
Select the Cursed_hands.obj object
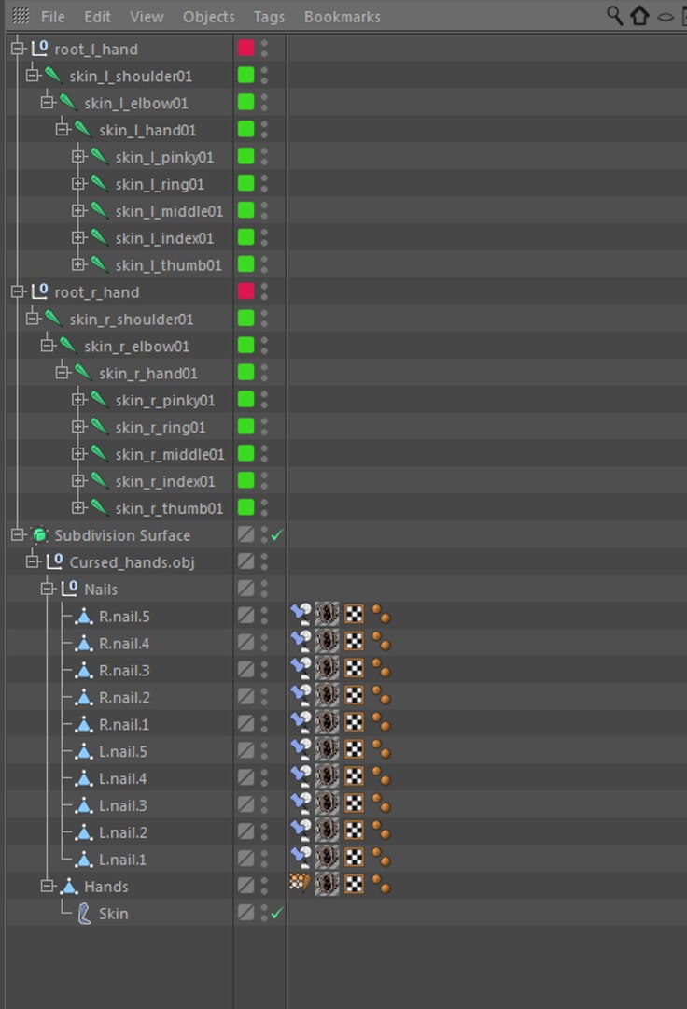pos(132,562)
